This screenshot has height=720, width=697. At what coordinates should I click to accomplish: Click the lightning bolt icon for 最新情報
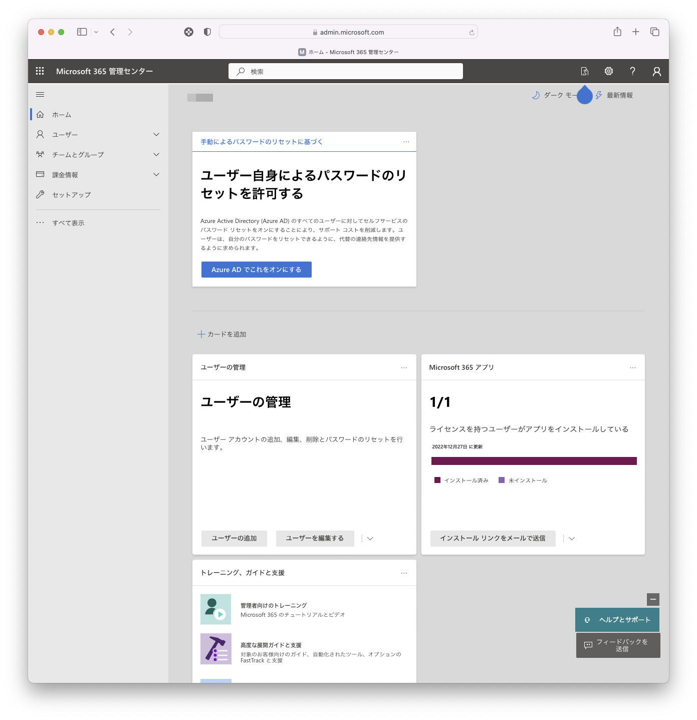[x=599, y=95]
